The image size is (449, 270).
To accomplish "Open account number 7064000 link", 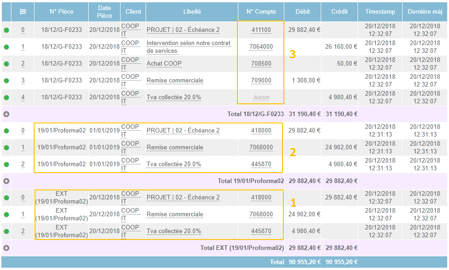I will (x=261, y=46).
